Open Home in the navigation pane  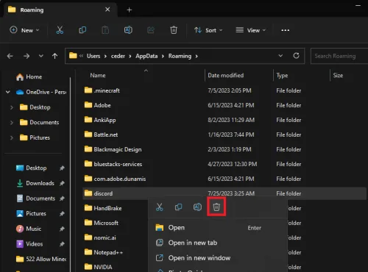tap(29, 77)
